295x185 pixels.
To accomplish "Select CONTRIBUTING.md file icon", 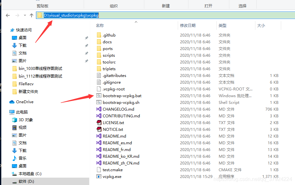I will pyautogui.click(x=99, y=116).
